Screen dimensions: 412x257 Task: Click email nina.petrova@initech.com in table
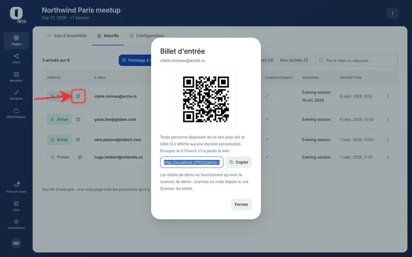point(118,140)
